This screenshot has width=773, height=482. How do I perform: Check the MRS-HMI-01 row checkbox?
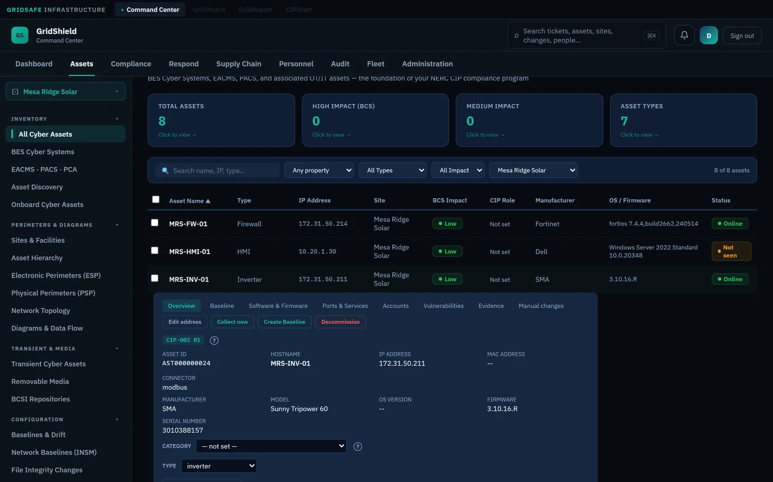tap(154, 251)
